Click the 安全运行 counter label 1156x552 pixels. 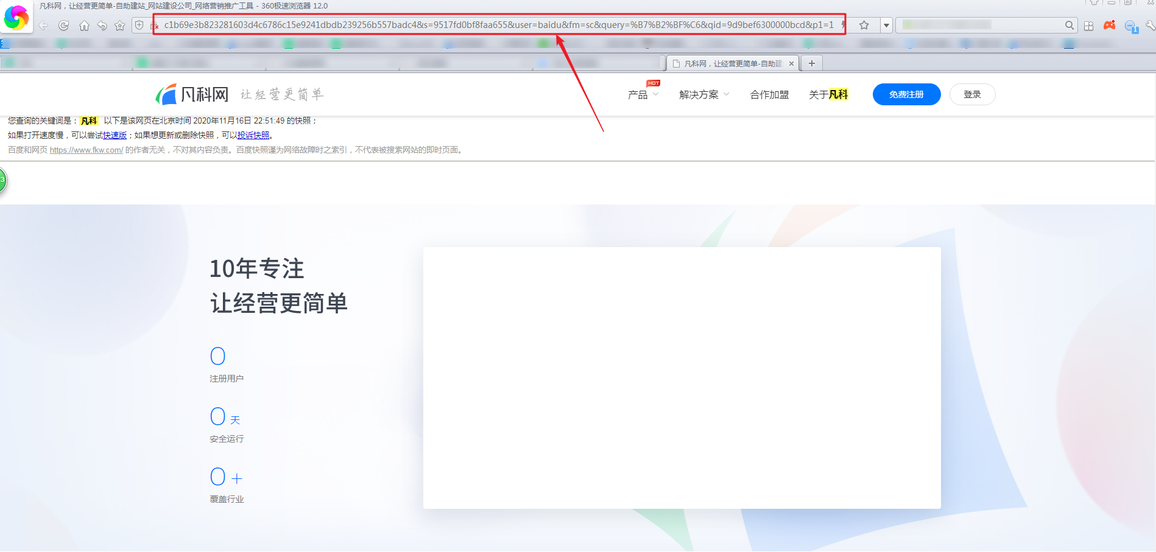227,439
